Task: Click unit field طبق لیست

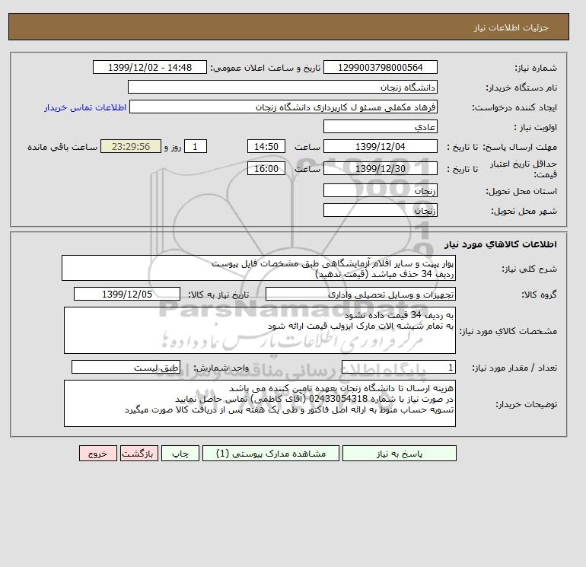Action: (x=126, y=368)
